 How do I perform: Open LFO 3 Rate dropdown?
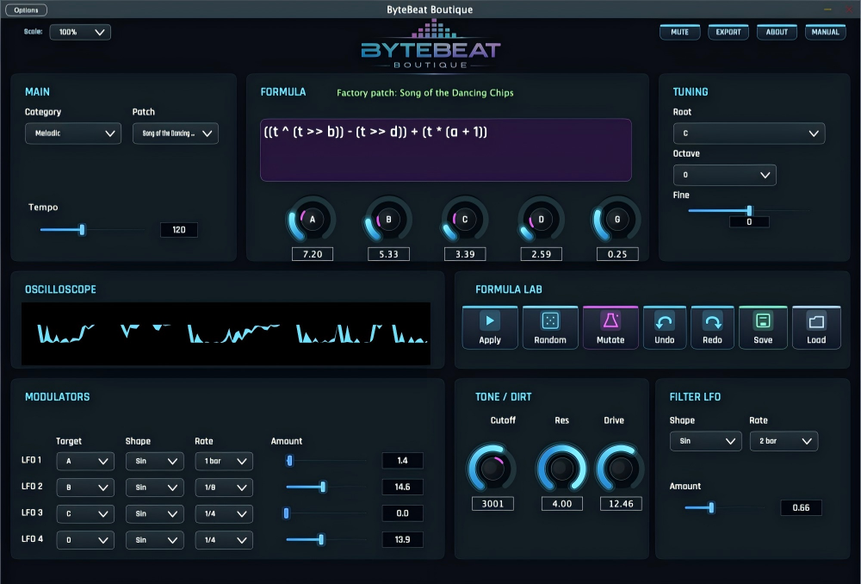224,513
